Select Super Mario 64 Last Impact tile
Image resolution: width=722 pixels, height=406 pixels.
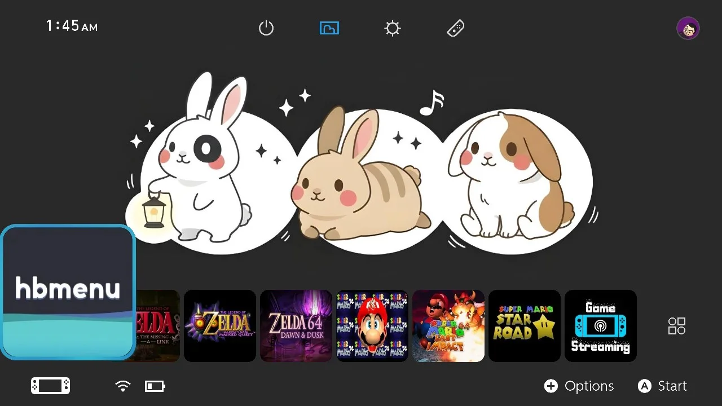tap(448, 326)
